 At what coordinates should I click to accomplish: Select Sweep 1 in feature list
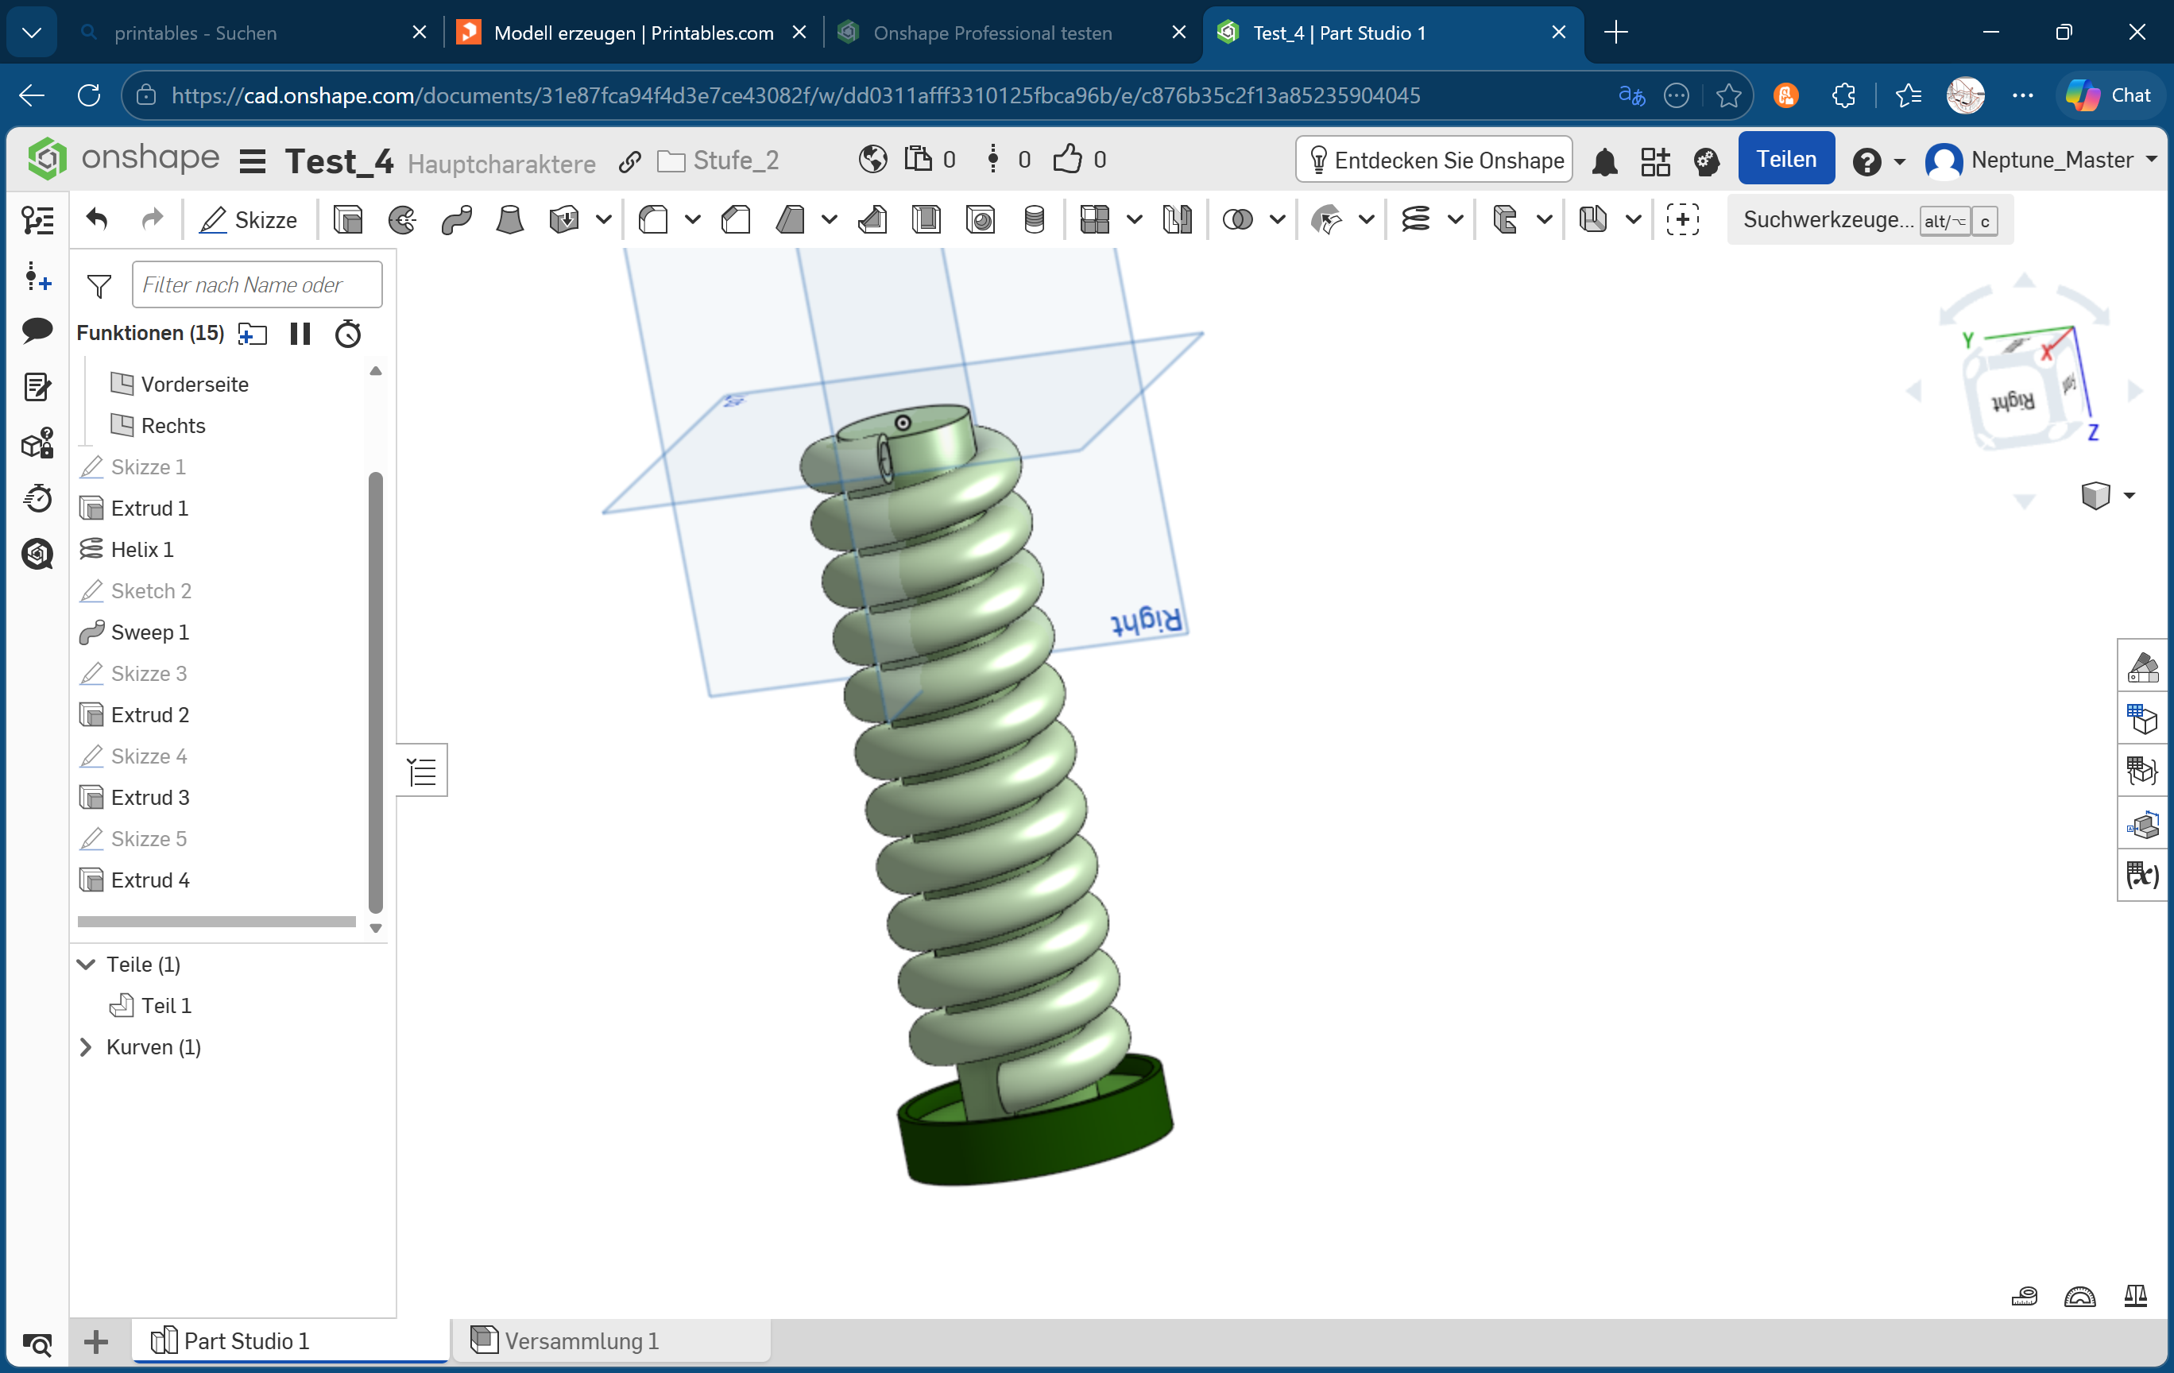click(x=150, y=632)
